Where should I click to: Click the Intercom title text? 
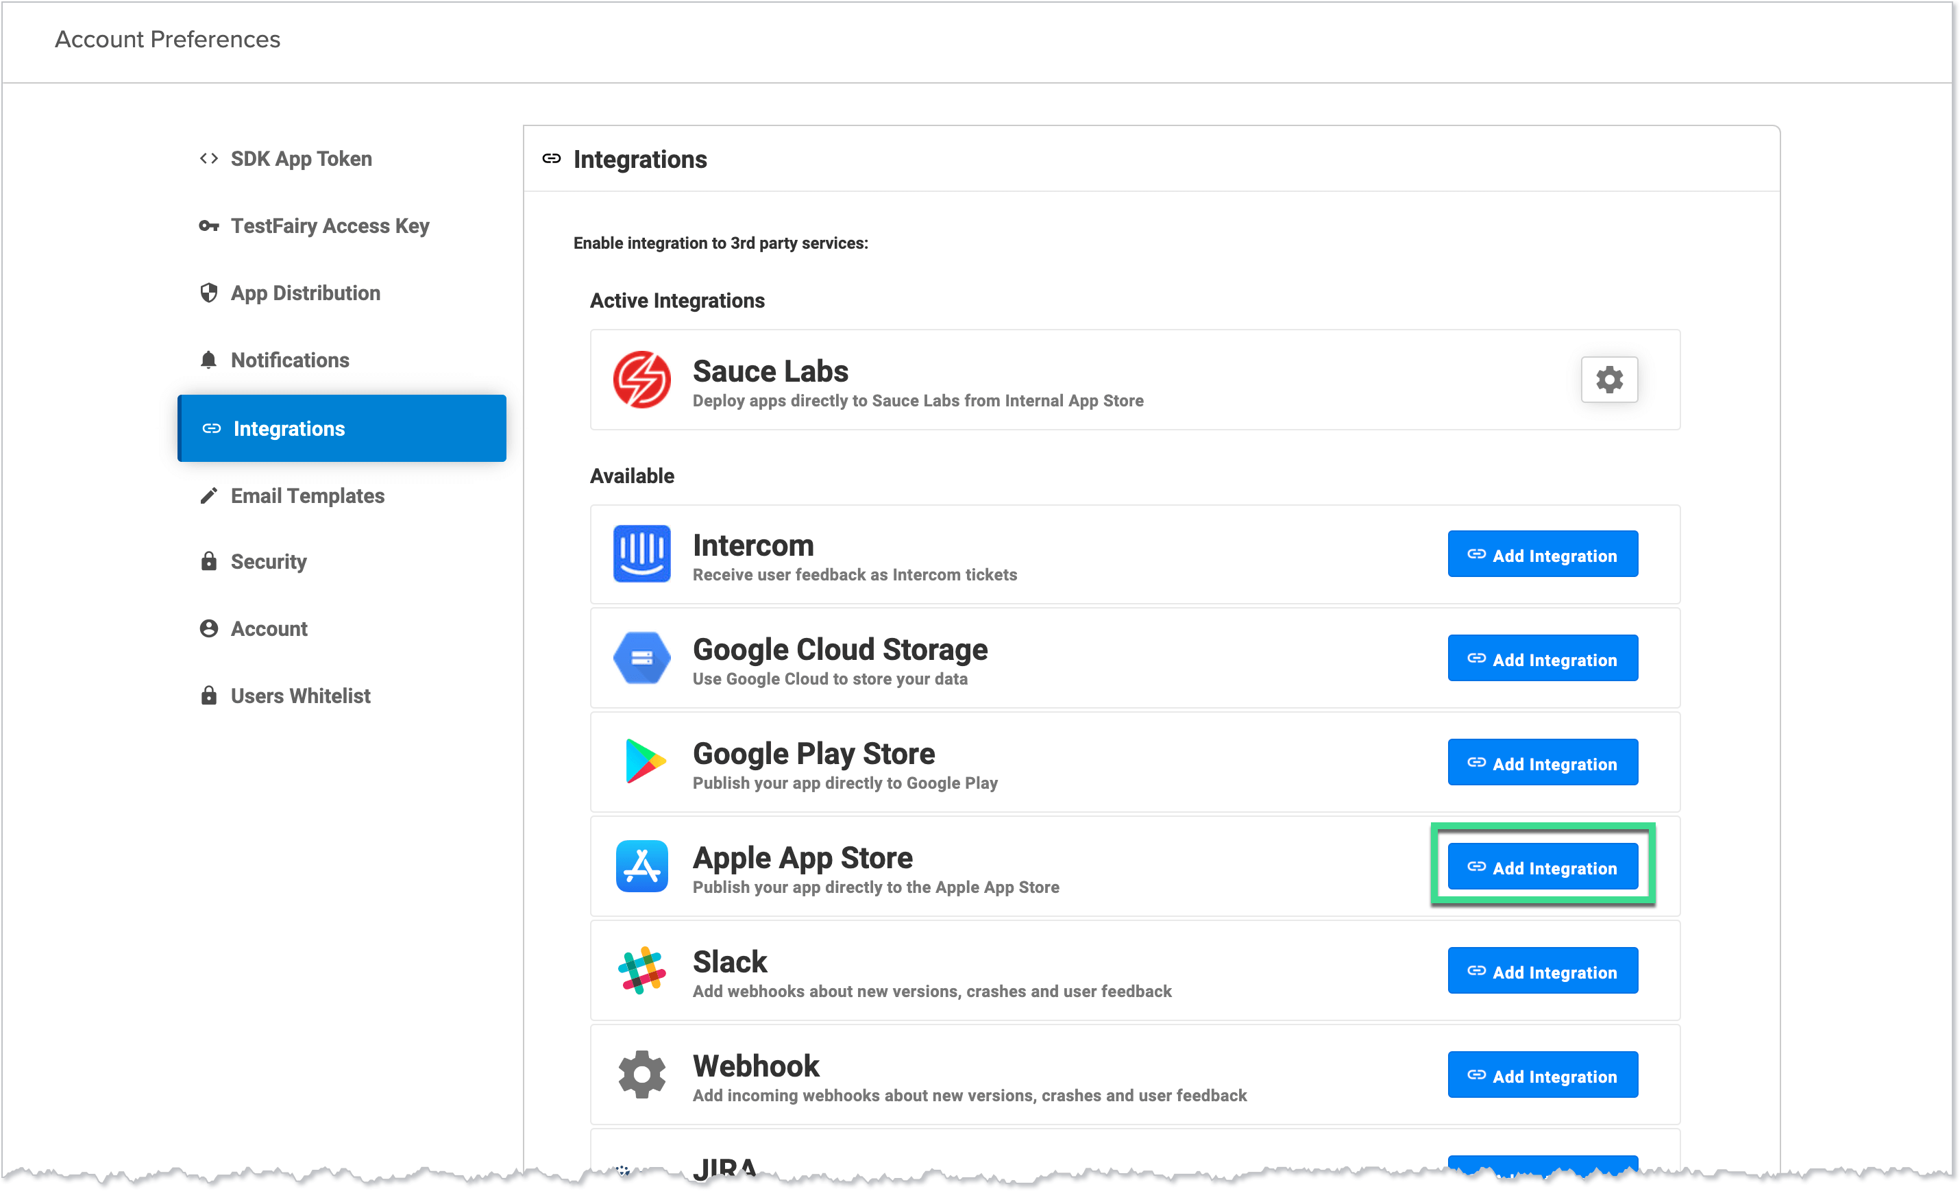752,545
